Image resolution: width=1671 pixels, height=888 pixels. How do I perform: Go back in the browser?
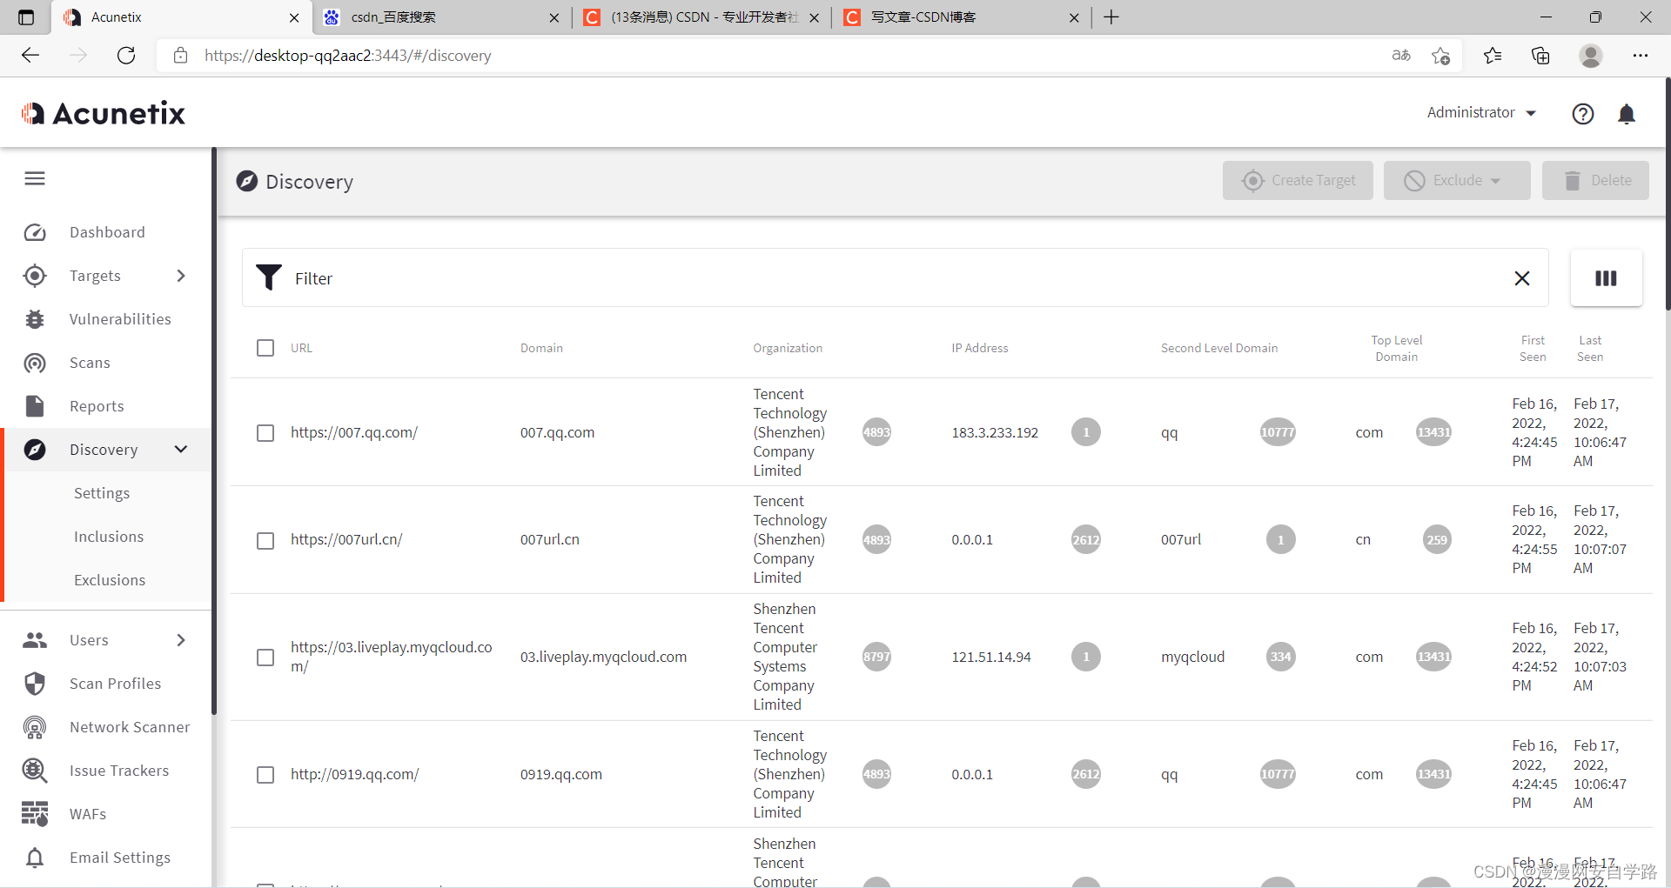tap(30, 56)
